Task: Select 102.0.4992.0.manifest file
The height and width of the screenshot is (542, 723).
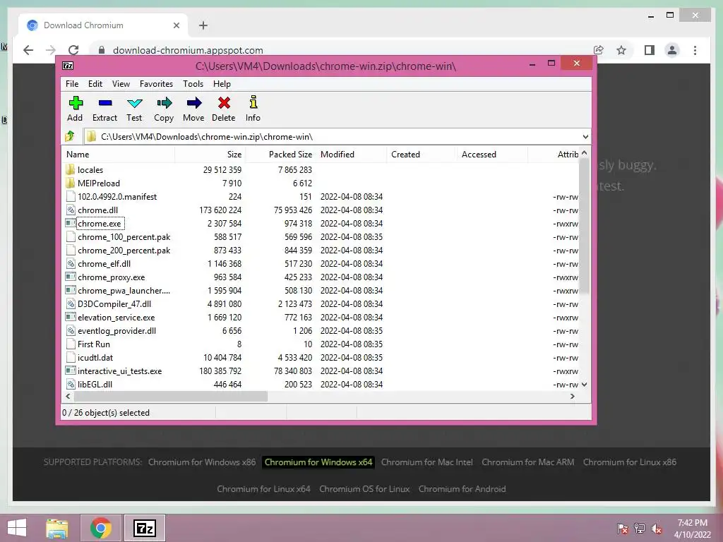Action: 117,197
